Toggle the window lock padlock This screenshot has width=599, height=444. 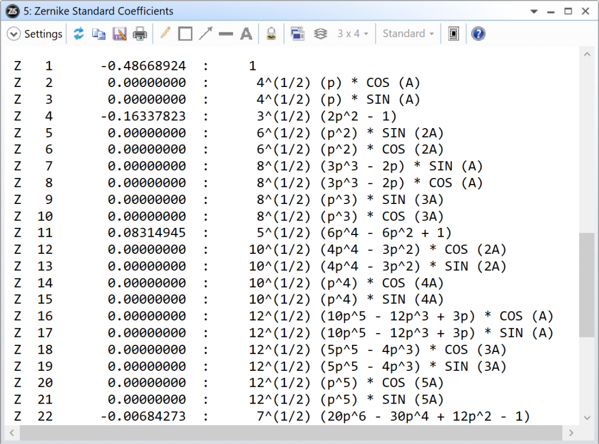[x=271, y=34]
